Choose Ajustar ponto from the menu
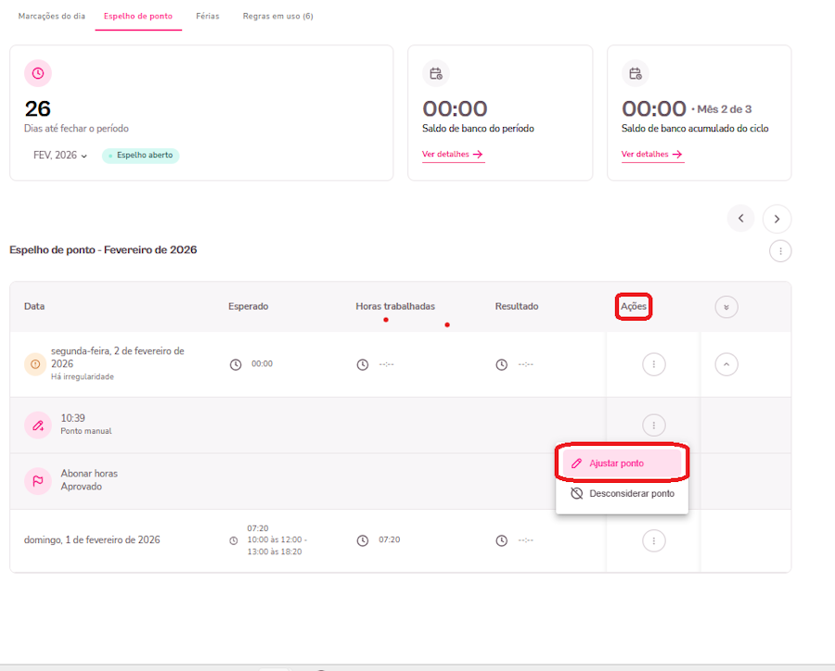 click(x=622, y=463)
